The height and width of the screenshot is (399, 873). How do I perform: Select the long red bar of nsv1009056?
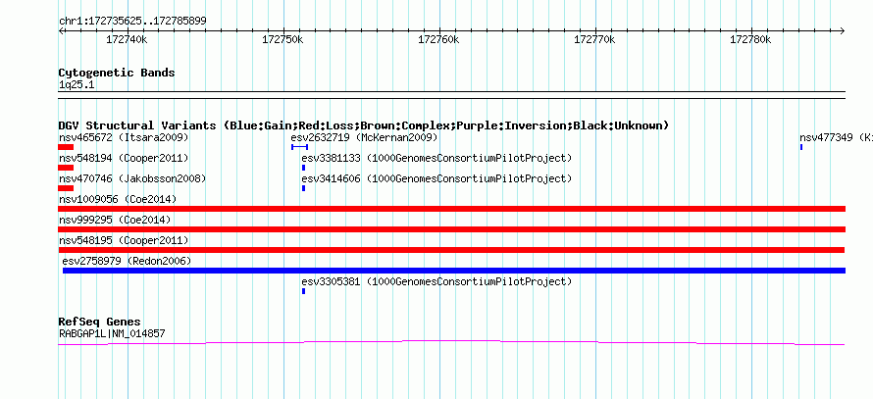click(x=451, y=209)
